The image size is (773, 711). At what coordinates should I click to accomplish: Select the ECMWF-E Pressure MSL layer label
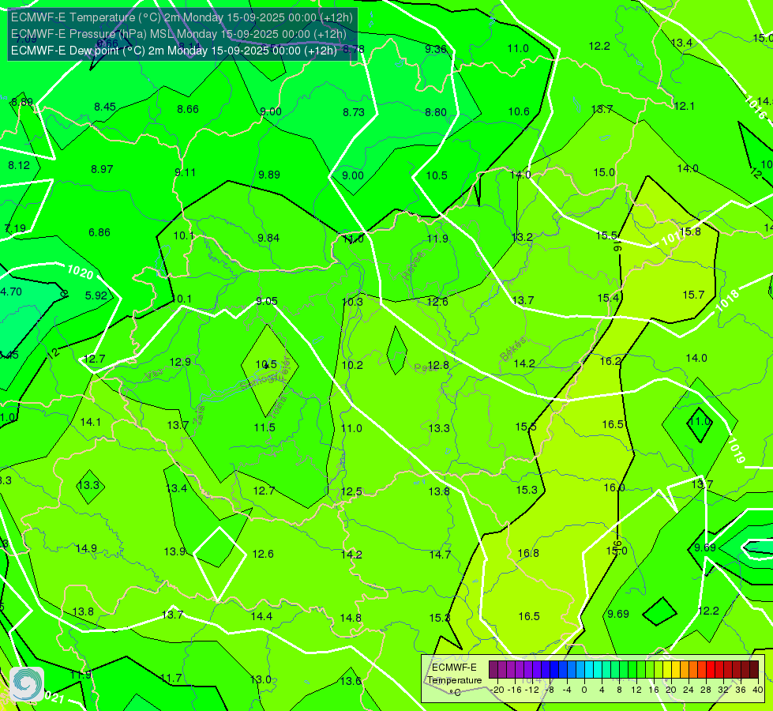[x=178, y=34]
